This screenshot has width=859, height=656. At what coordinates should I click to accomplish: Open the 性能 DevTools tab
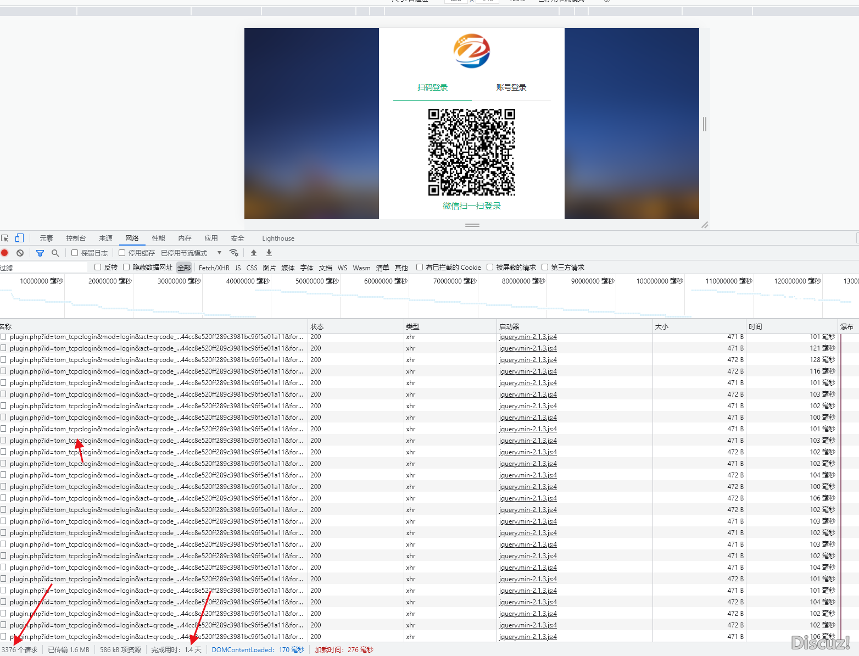click(158, 238)
